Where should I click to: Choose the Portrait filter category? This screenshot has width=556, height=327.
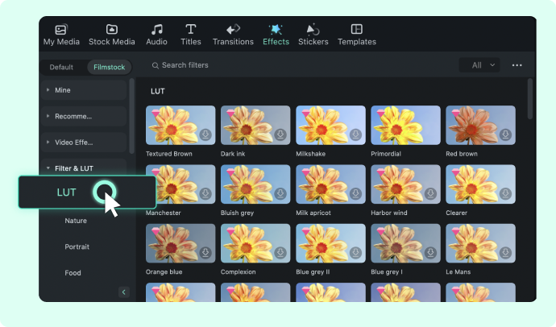click(x=77, y=247)
